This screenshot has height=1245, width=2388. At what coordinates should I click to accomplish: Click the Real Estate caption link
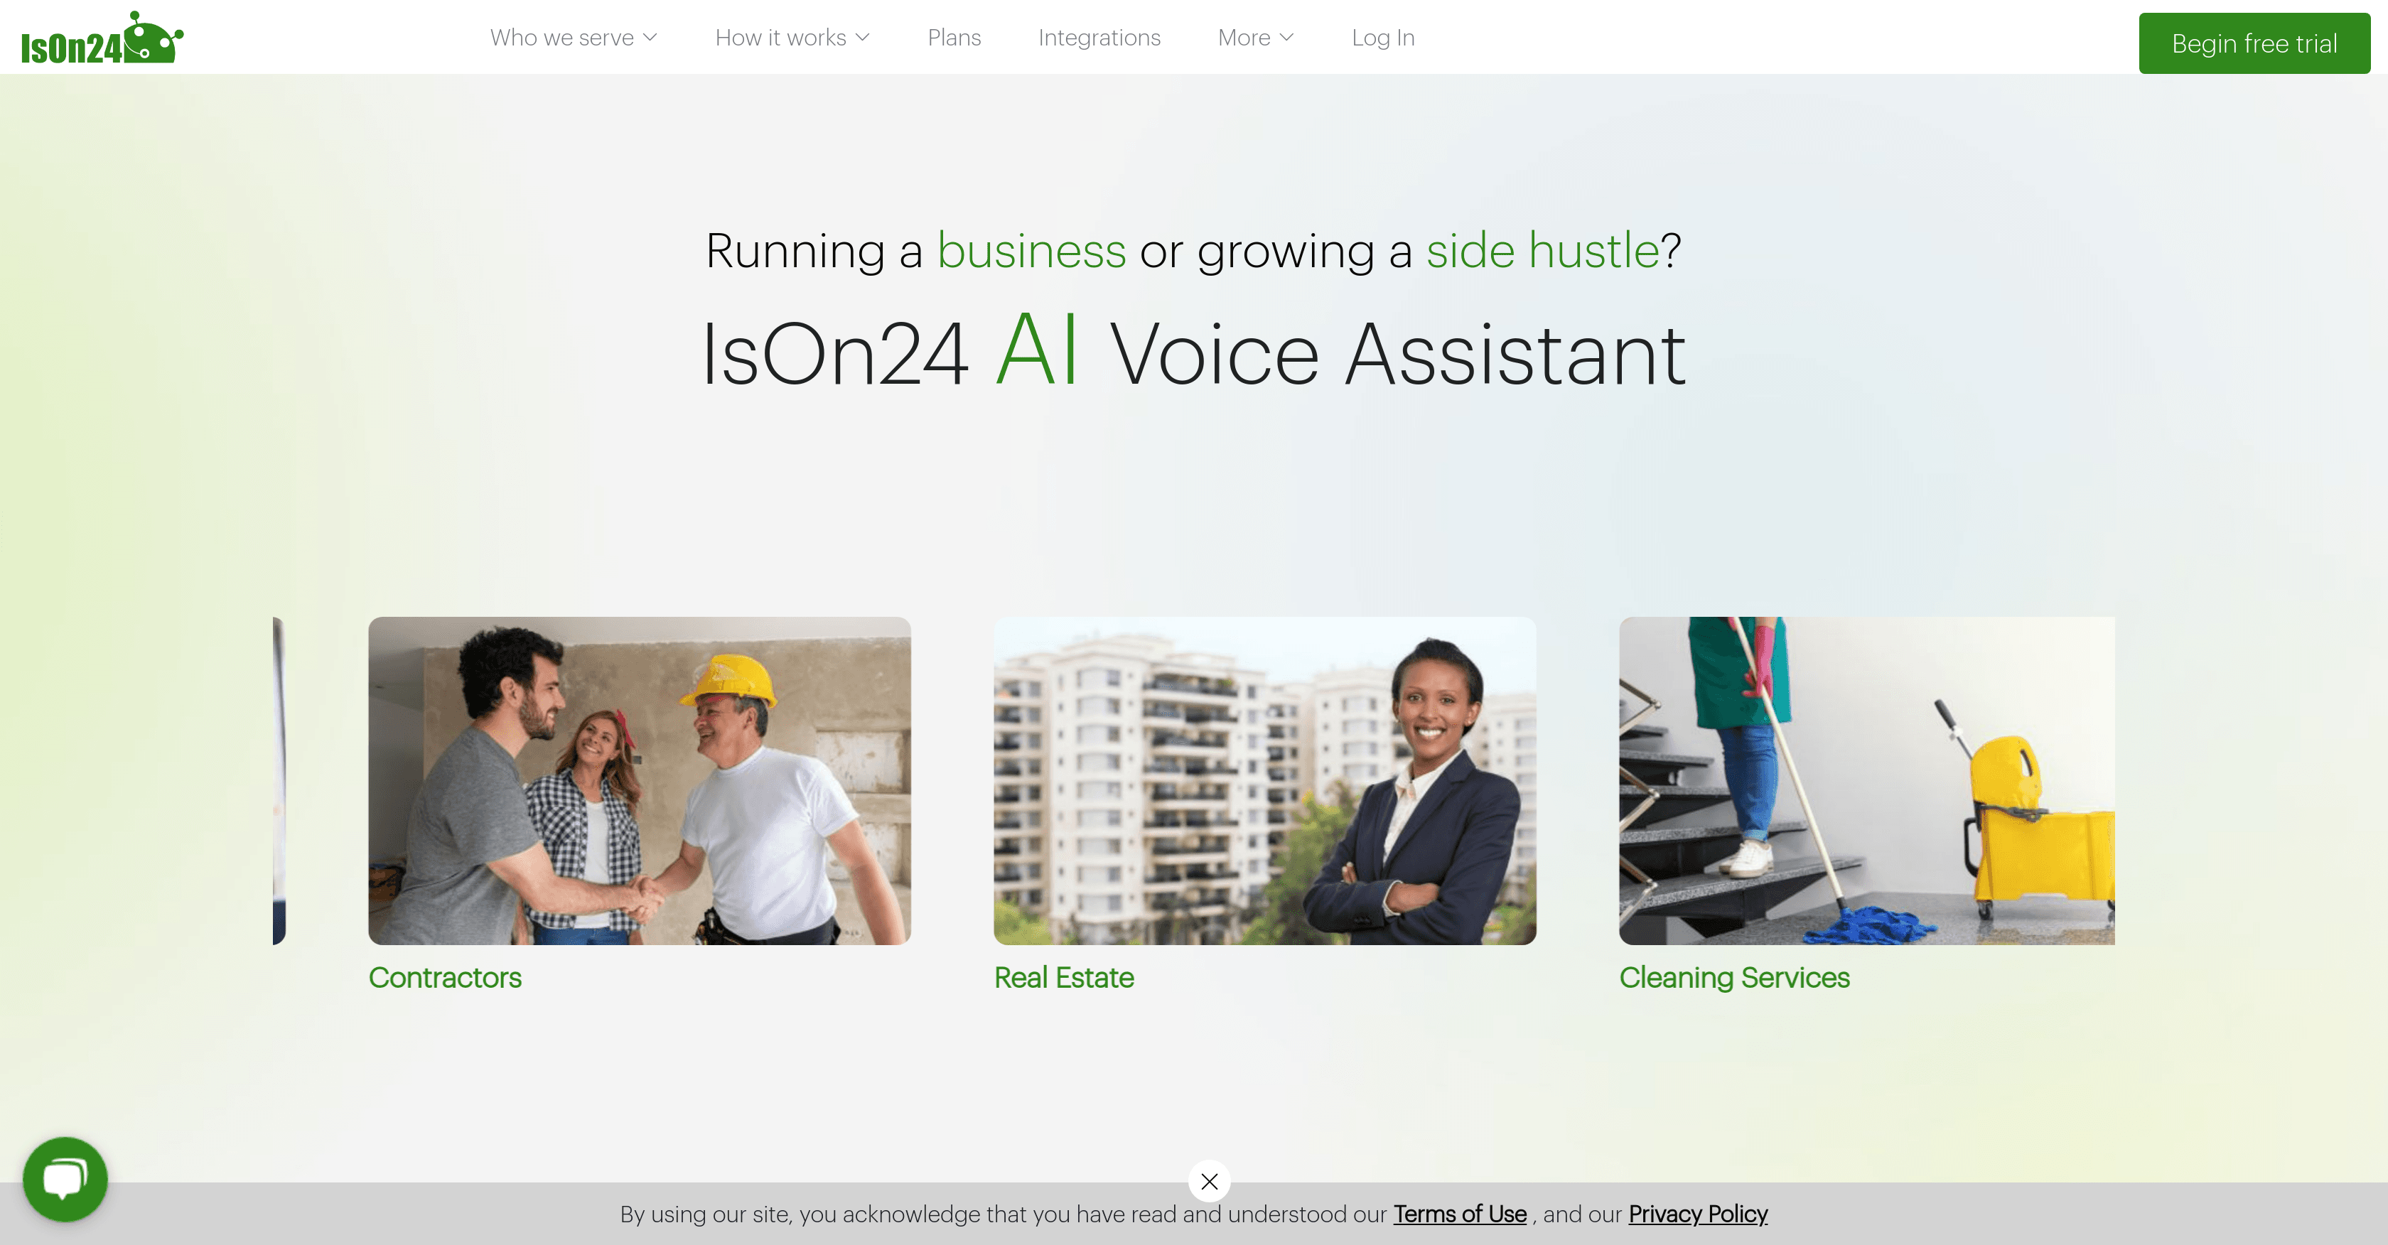[1063, 977]
